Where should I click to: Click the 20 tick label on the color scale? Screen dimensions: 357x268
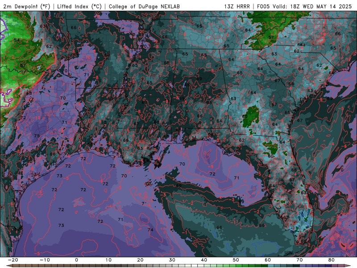(x=140, y=260)
